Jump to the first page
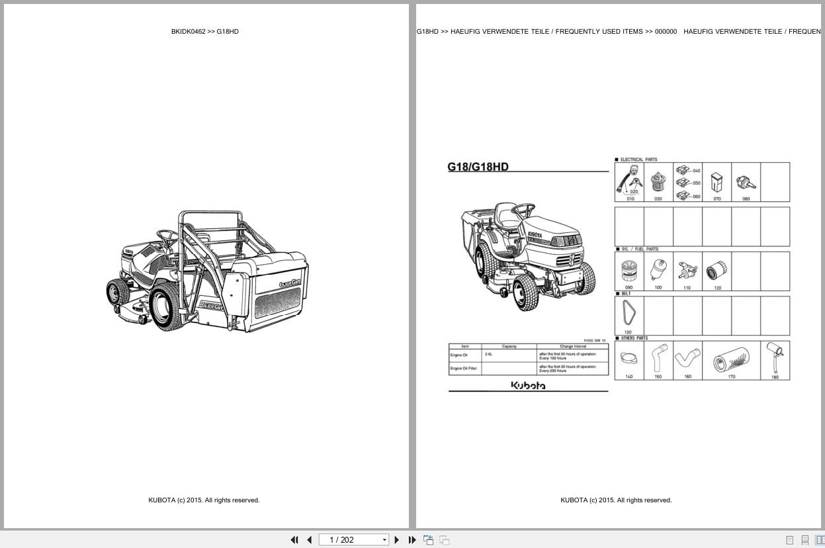This screenshot has width=825, height=548. [294, 540]
